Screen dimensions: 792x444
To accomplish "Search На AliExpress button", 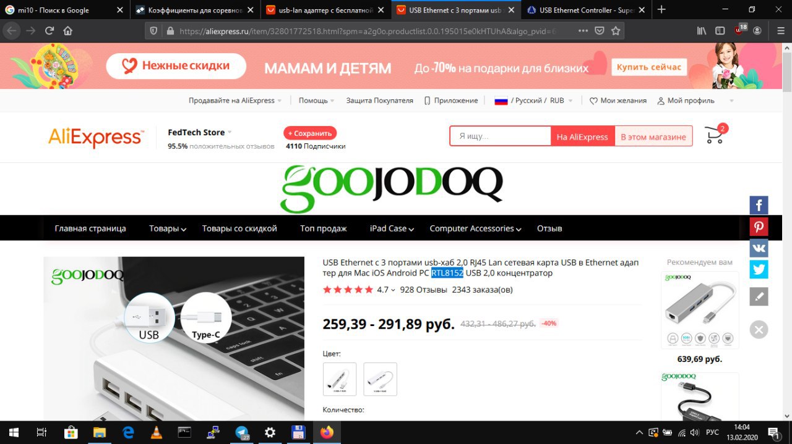I will pos(582,136).
